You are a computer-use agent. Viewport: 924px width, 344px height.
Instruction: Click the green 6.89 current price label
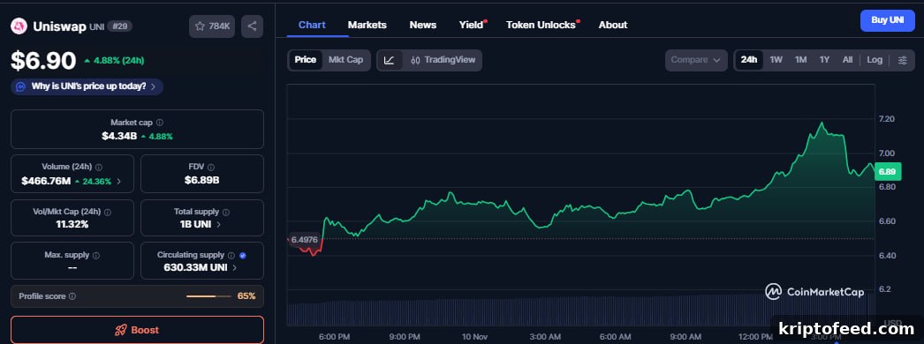coord(887,171)
